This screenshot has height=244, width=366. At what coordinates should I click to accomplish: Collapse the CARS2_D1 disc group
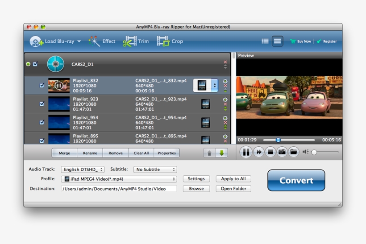[28, 64]
